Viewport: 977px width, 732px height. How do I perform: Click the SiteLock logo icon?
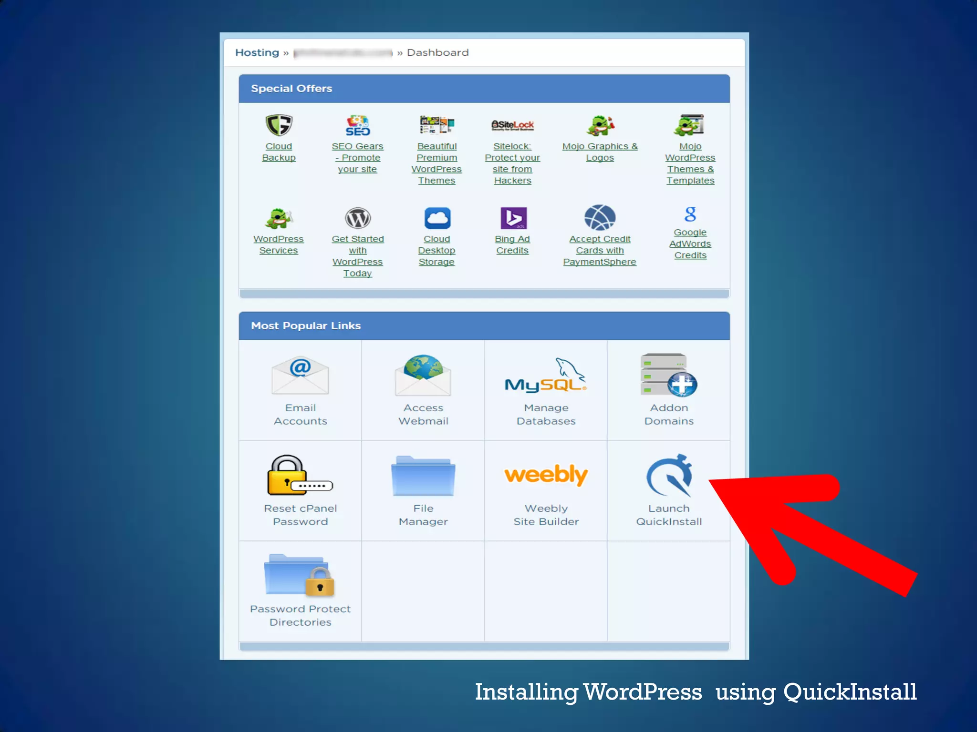point(512,125)
